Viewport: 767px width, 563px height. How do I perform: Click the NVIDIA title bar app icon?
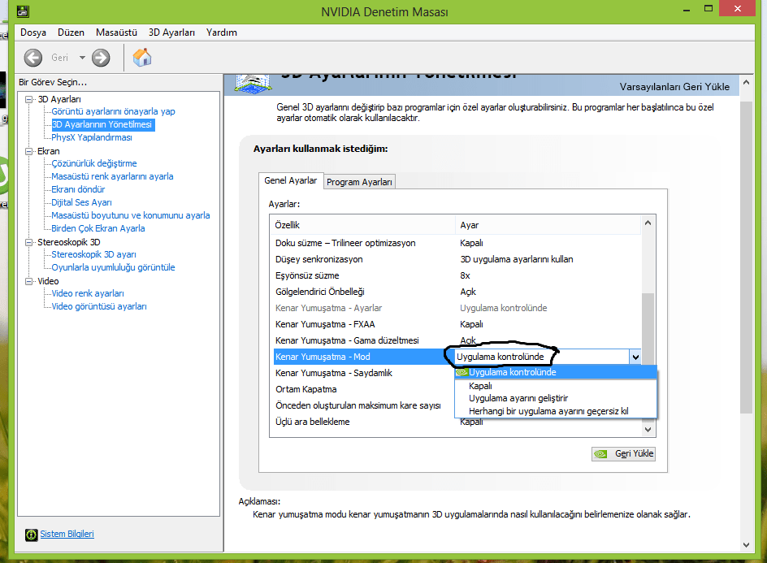coord(23,11)
